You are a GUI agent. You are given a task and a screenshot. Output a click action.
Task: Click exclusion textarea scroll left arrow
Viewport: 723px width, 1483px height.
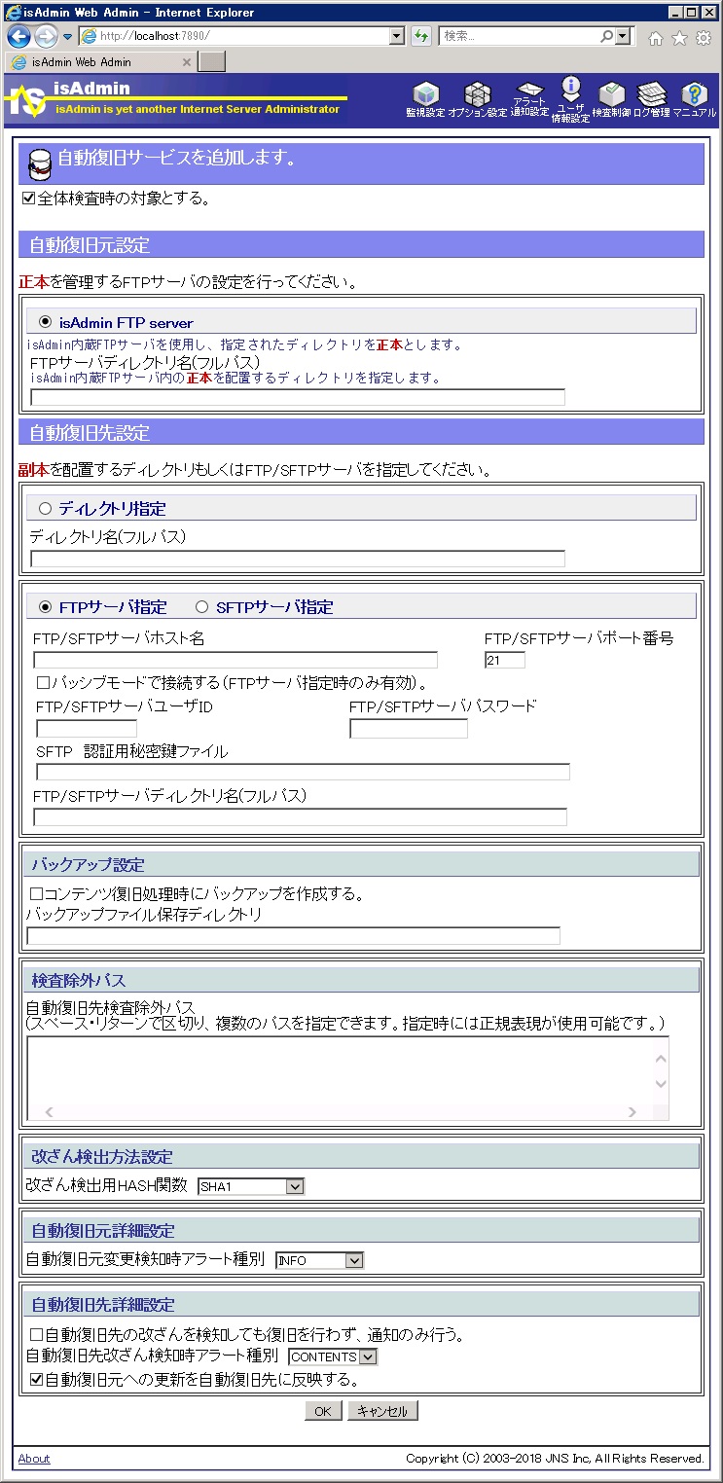click(49, 1111)
